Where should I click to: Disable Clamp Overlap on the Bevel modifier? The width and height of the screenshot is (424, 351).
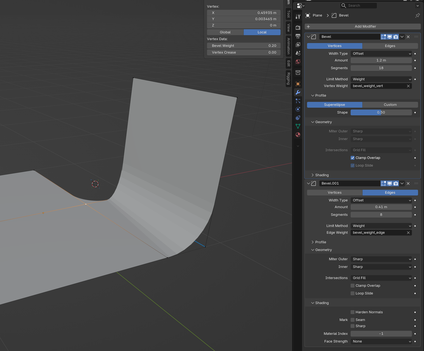point(353,158)
